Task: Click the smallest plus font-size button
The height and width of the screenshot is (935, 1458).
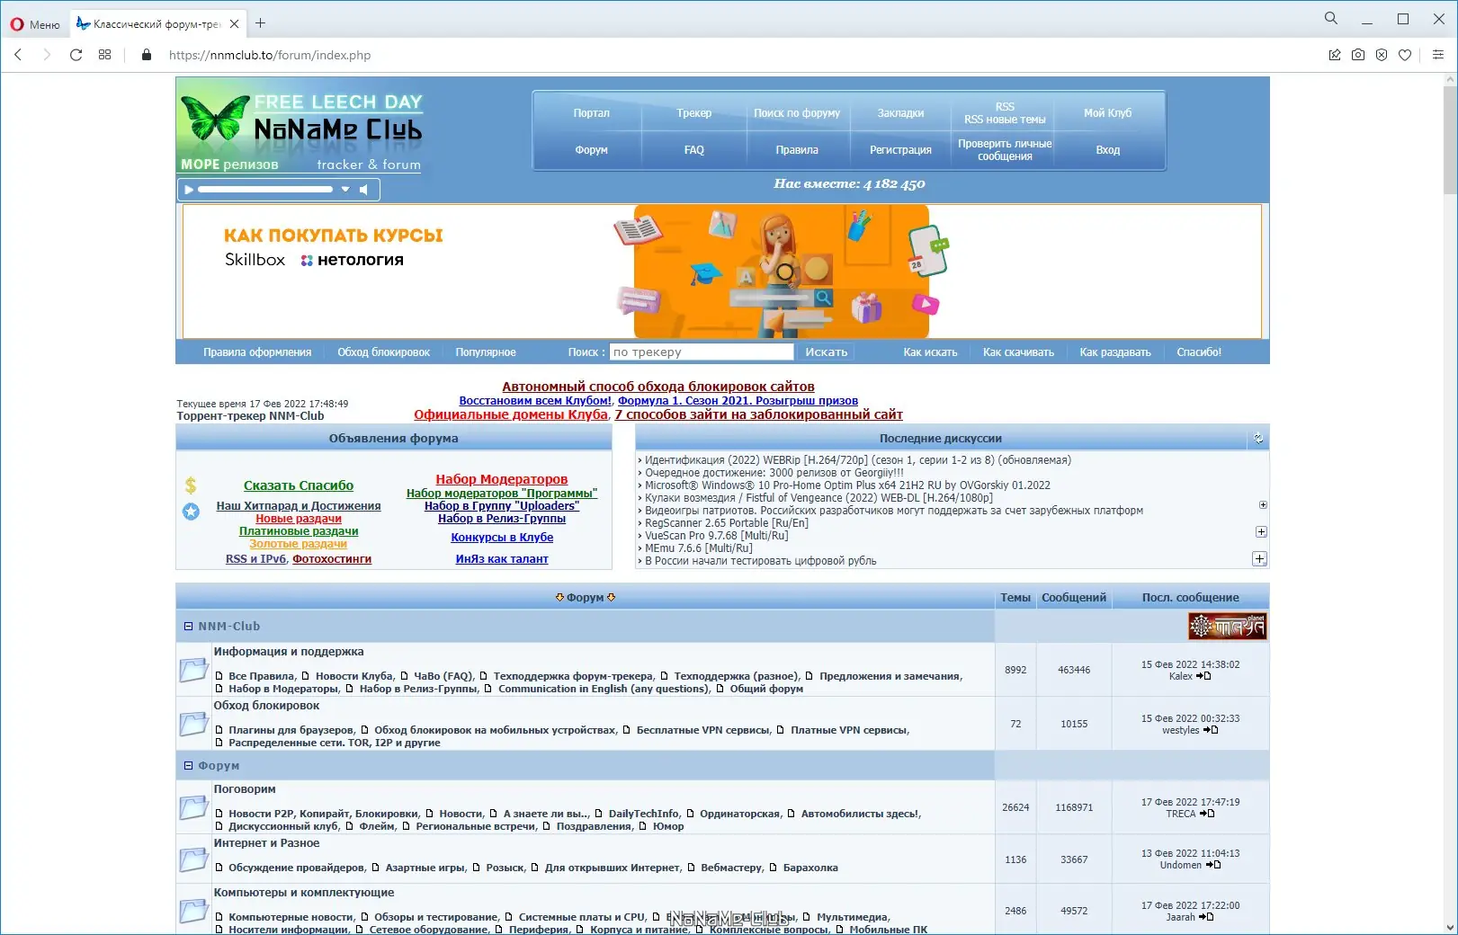Action: pos(1263,505)
